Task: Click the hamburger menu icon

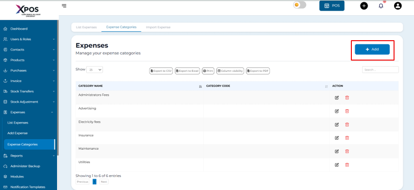Action: pyautogui.click(x=64, y=6)
